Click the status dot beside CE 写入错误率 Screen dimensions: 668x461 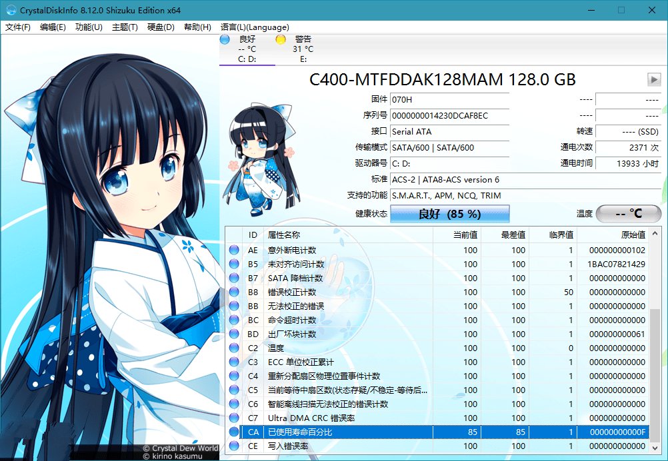233,445
